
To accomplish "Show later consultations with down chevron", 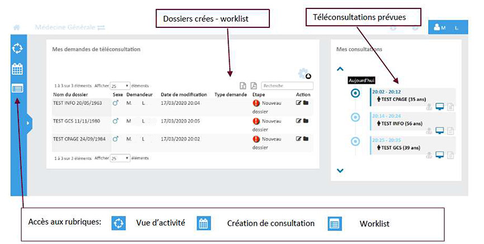I will 340,170.
